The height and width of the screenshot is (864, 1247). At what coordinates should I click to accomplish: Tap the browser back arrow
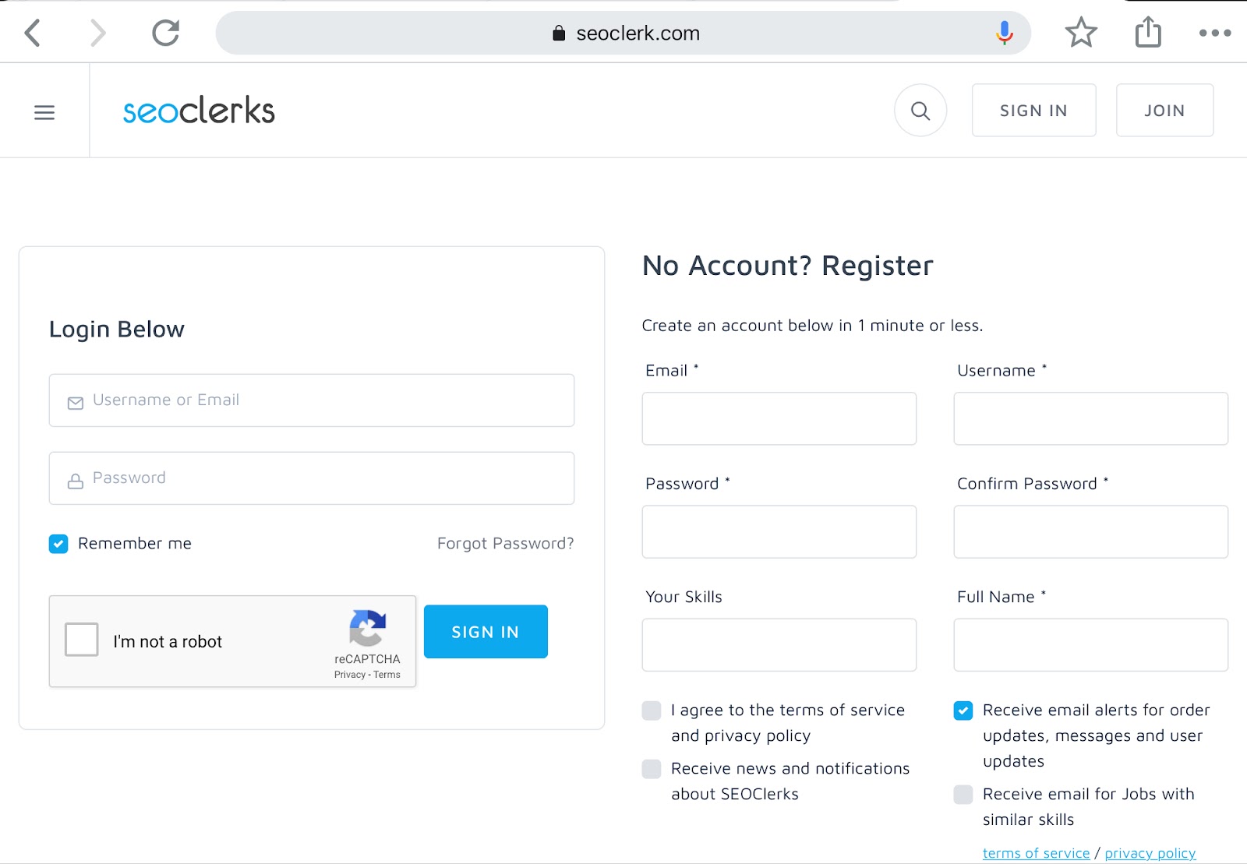tap(33, 33)
